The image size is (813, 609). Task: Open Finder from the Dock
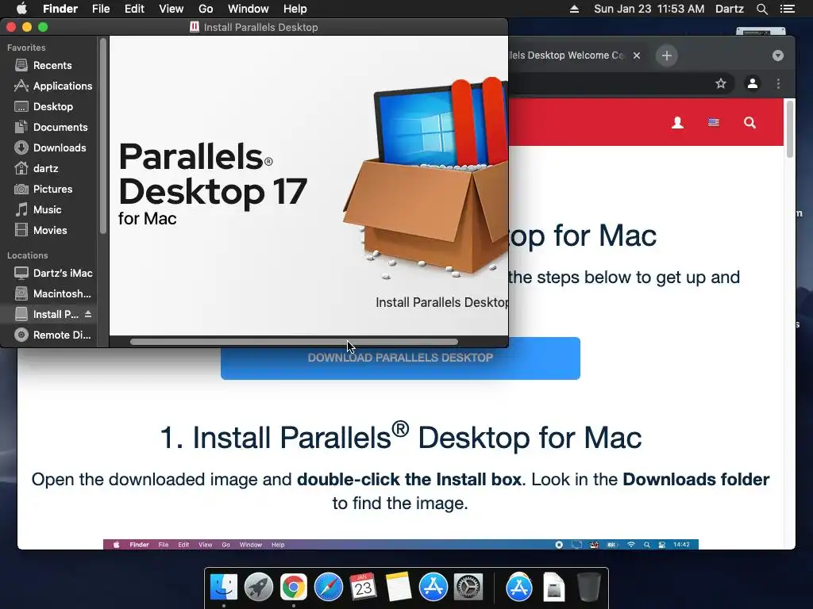point(224,588)
